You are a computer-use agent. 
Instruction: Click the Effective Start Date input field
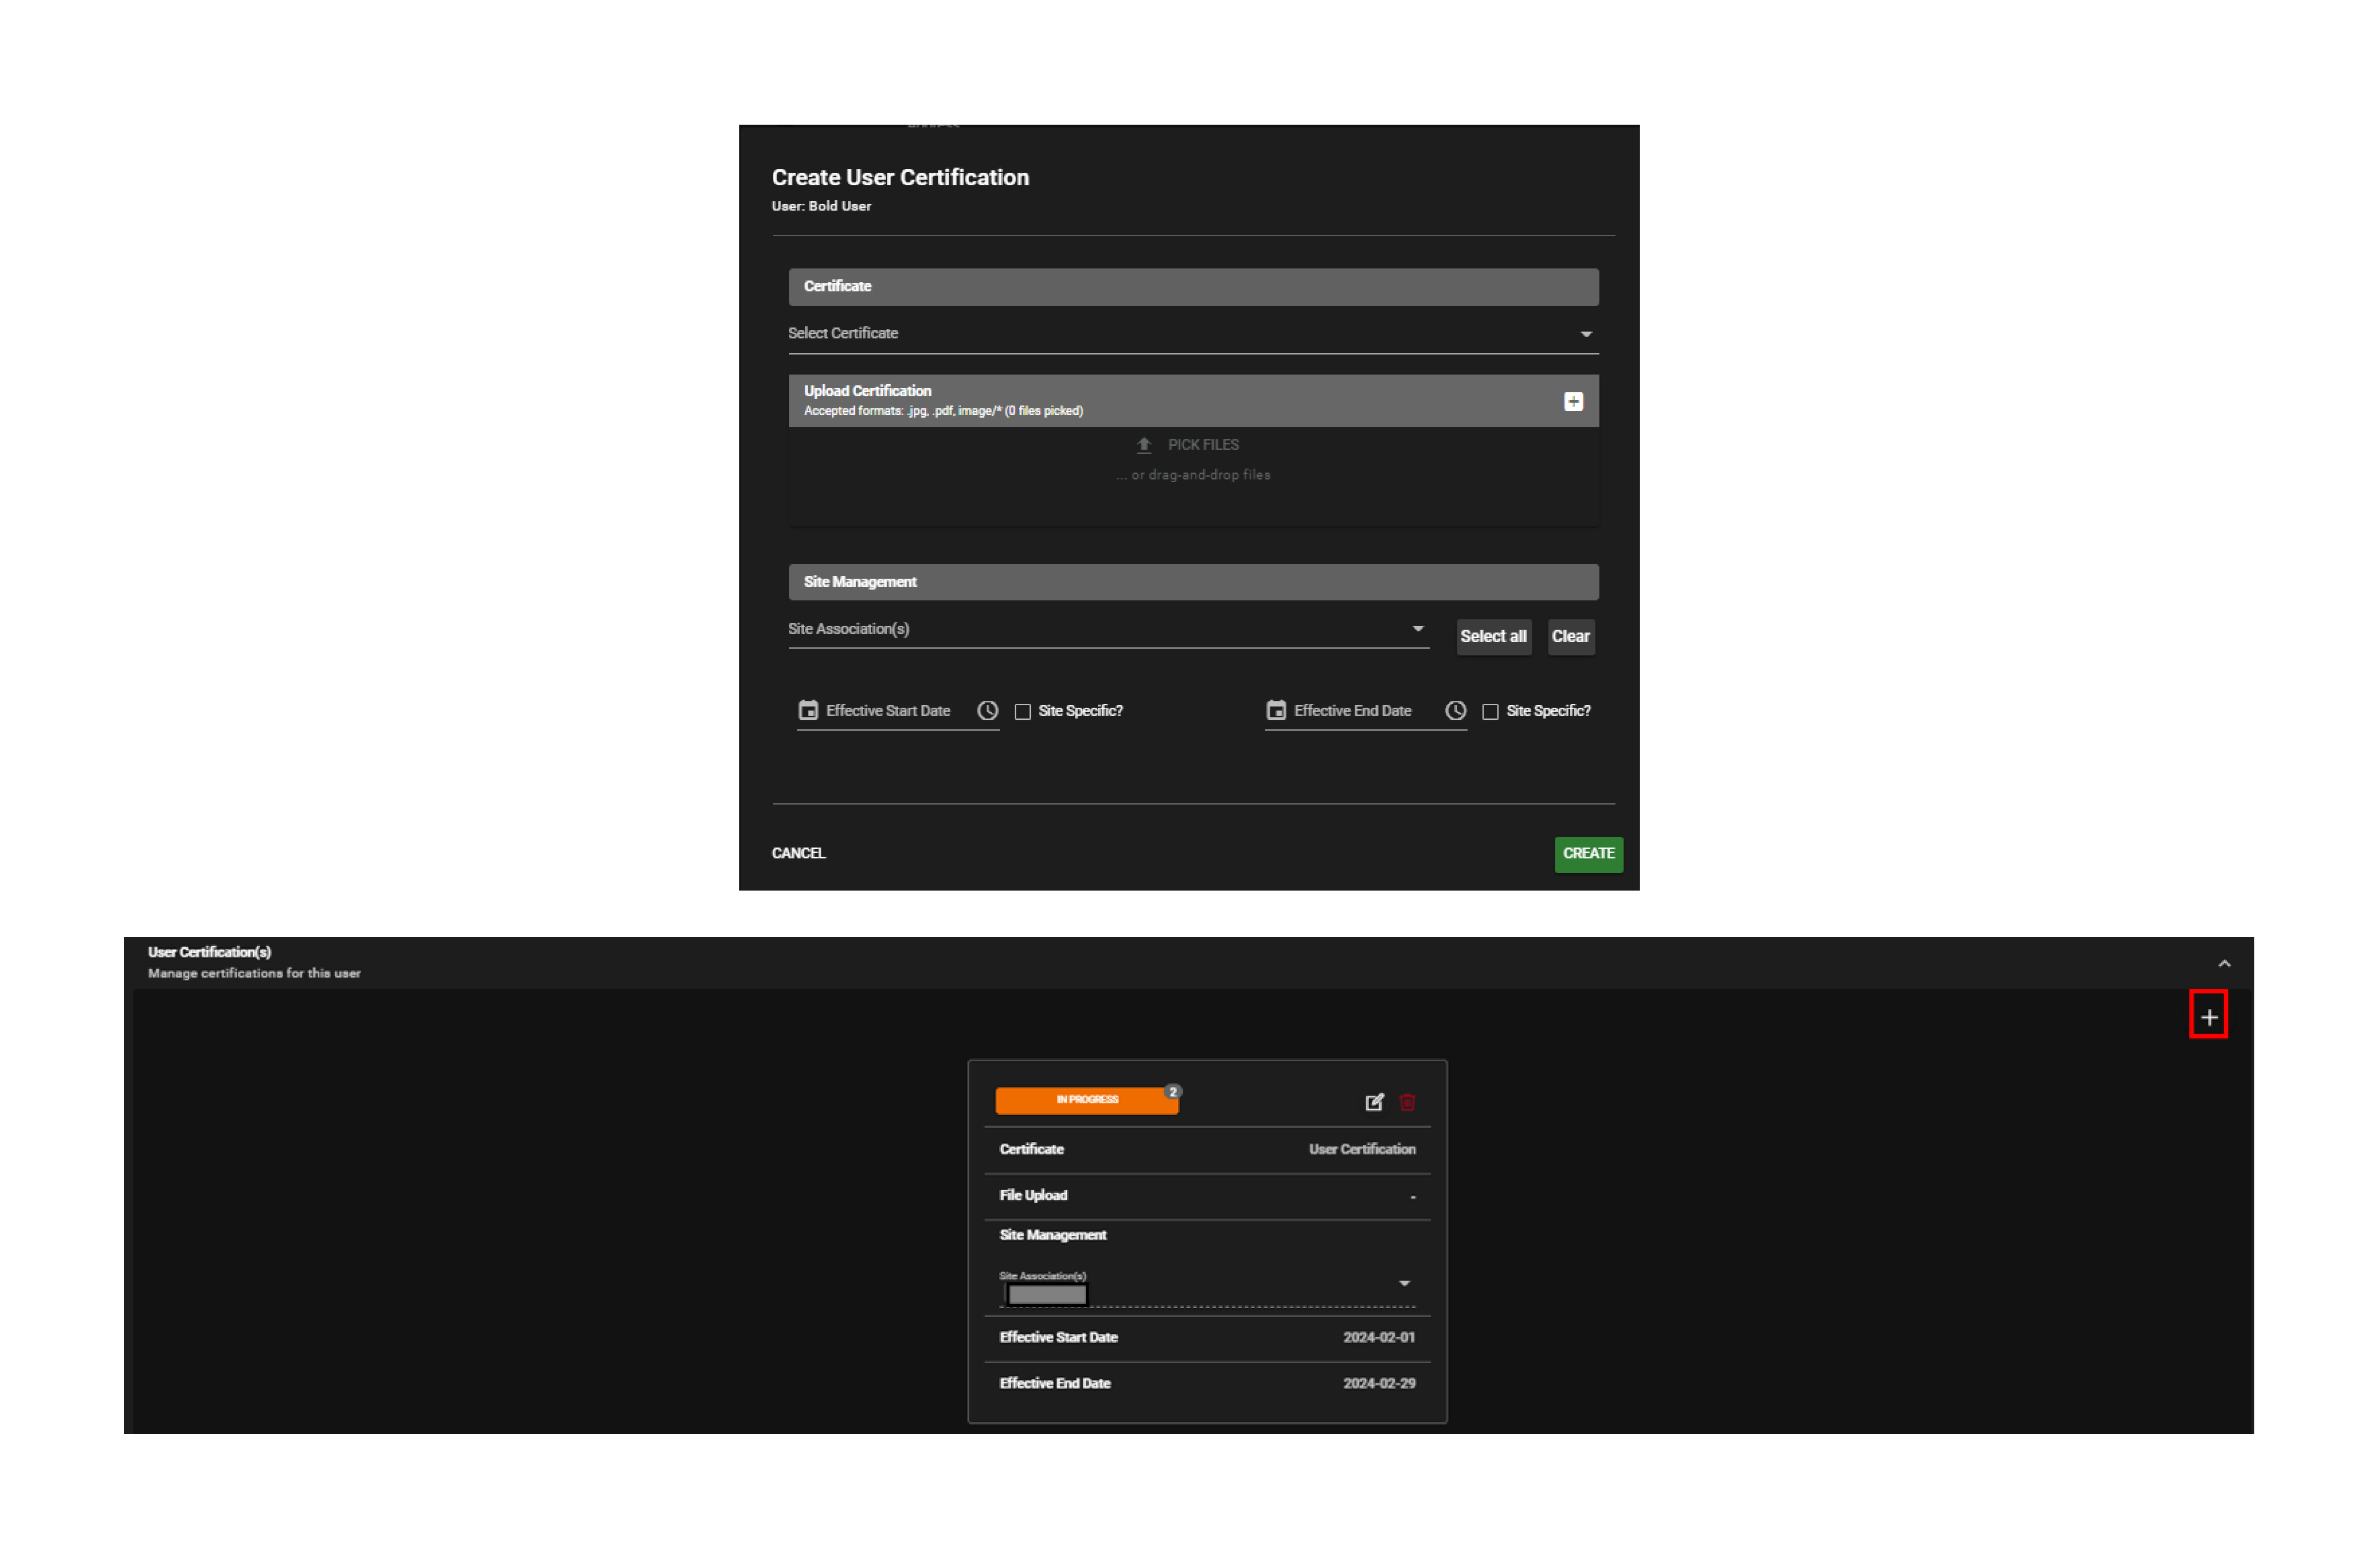[x=898, y=711]
